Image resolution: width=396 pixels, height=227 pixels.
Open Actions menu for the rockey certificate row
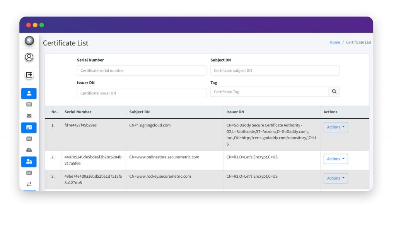pos(335,178)
